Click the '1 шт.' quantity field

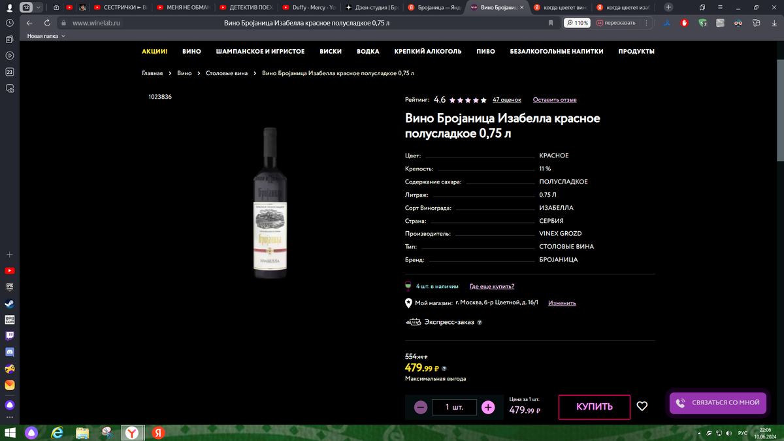[454, 407]
